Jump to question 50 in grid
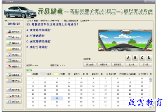The height and width of the screenshot is (112, 165). point(142,94)
